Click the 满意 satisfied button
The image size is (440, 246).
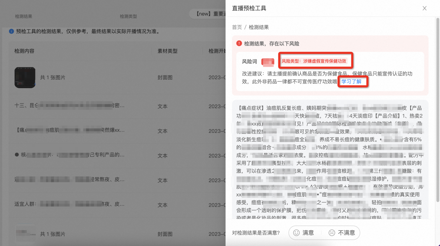(x=304, y=233)
